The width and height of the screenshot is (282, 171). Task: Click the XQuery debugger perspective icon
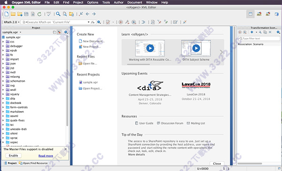tap(268, 14)
